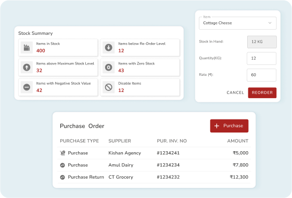Click the Stock In Hand 12 KG field
Image resolution: width=292 pixels, height=198 pixels.
(262, 42)
